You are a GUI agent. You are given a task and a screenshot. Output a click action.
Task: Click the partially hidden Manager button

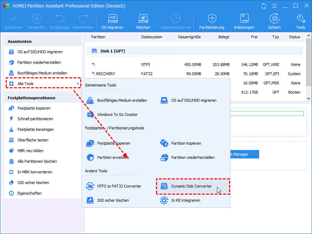click(245, 155)
